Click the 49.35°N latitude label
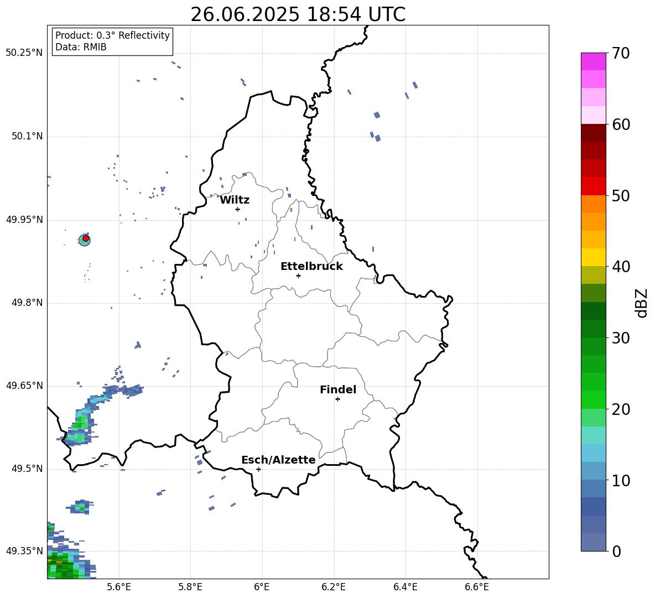Screen dimensions: 655x598 tap(24, 551)
